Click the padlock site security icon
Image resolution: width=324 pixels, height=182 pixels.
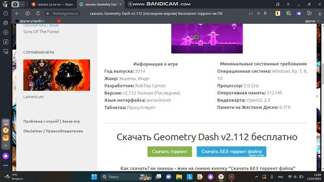click(48, 14)
